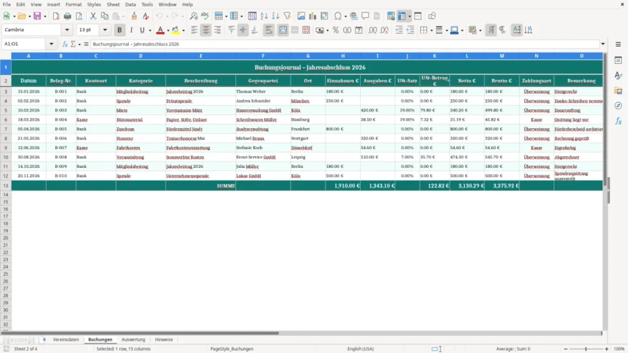
Task: Sort ascending icon in toolbar
Action: click(264, 16)
